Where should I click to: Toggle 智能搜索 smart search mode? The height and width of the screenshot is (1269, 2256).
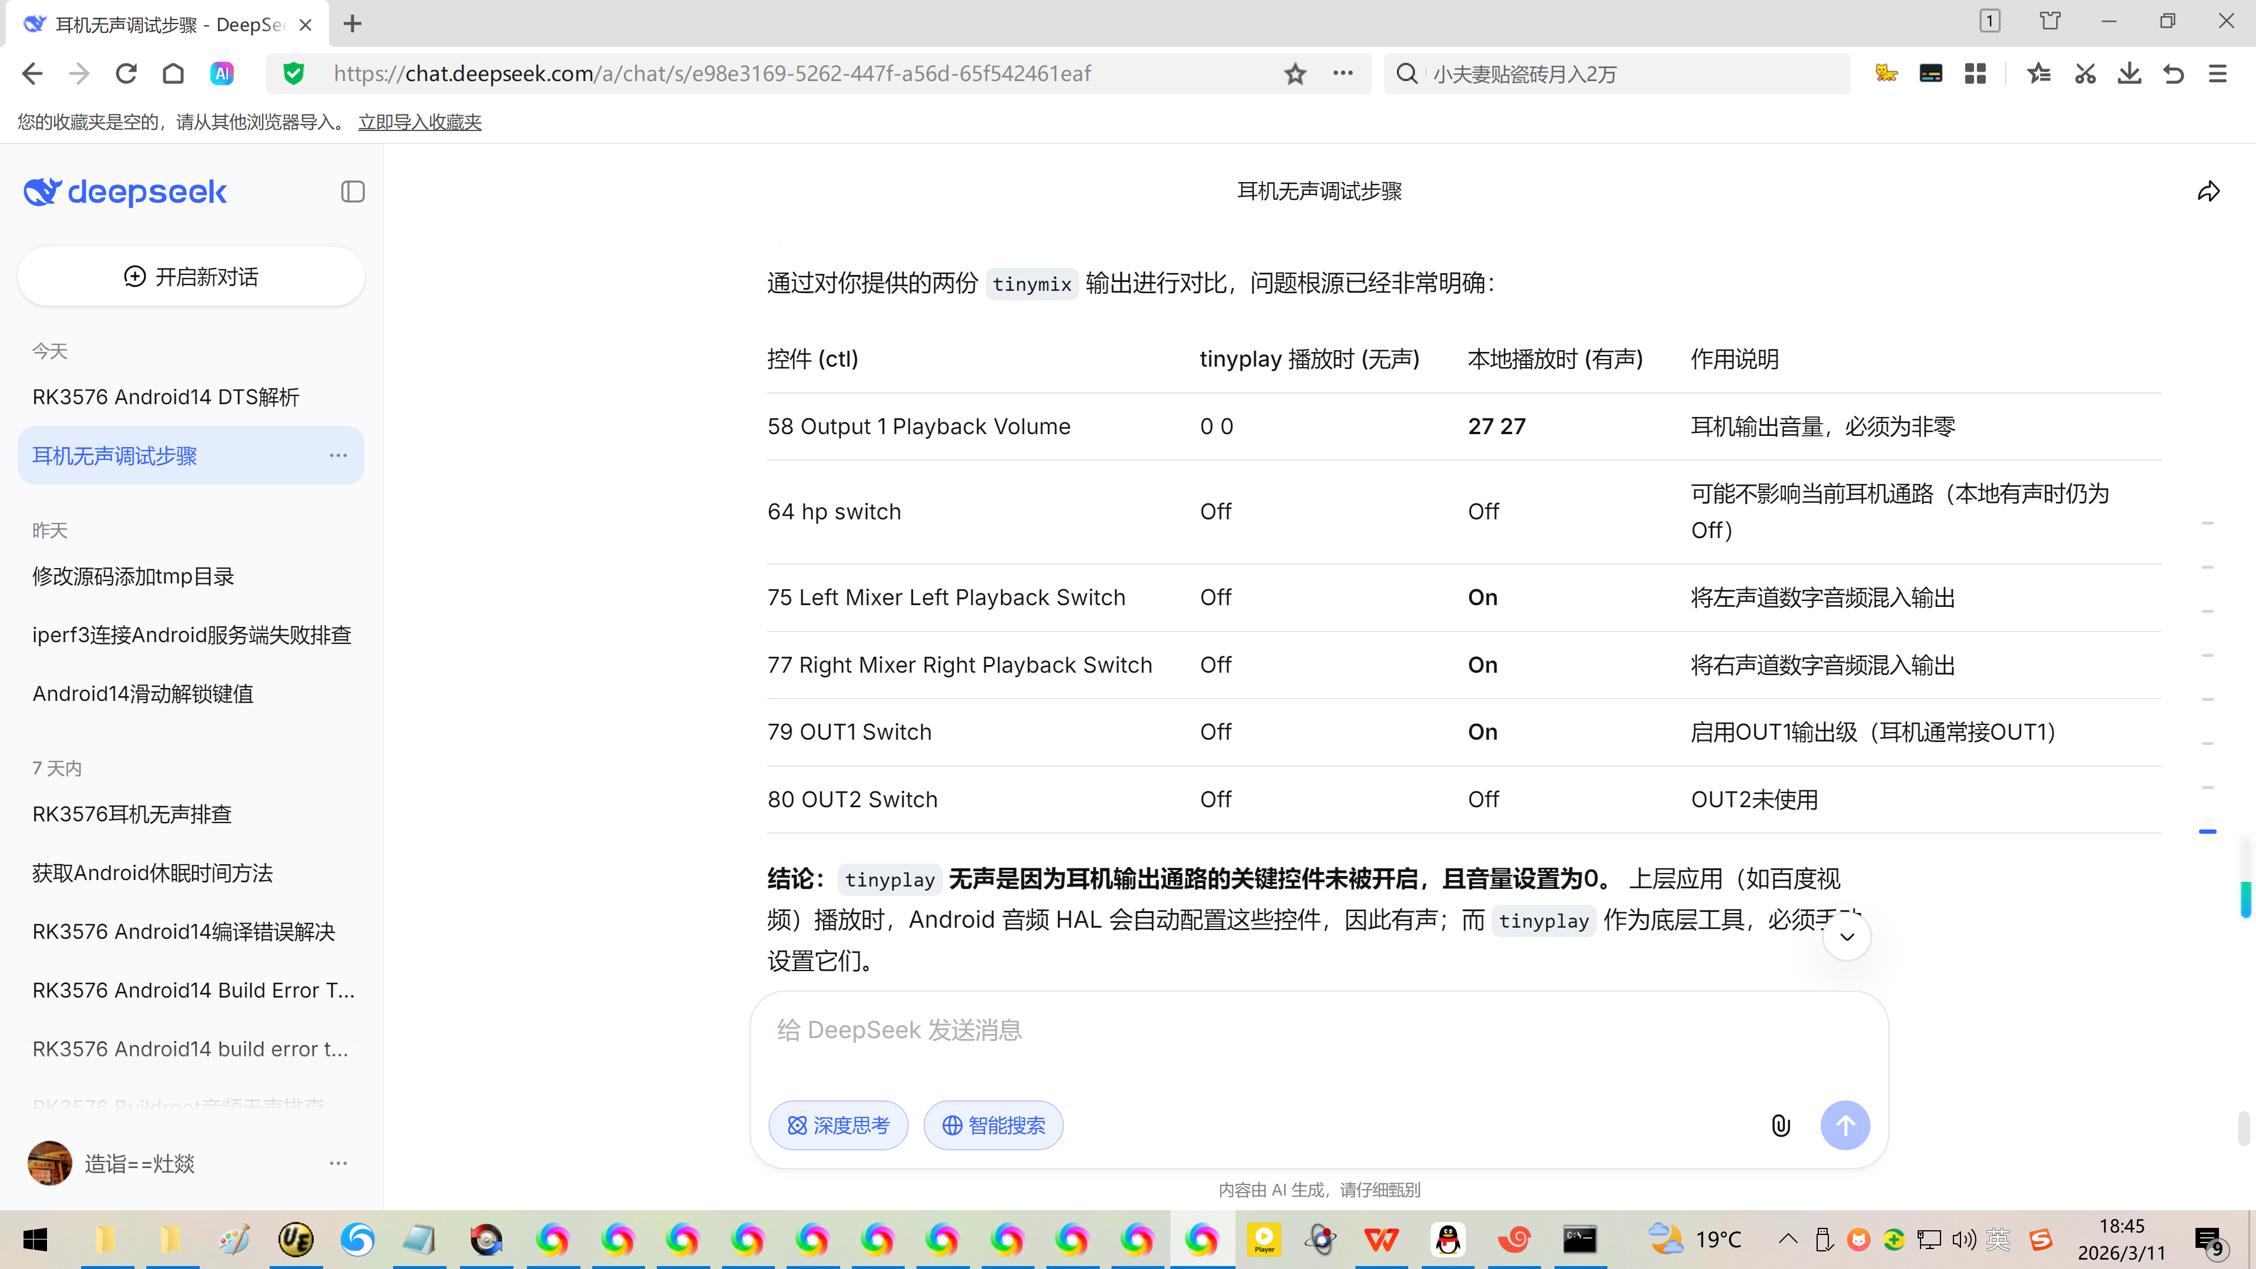pos(993,1126)
